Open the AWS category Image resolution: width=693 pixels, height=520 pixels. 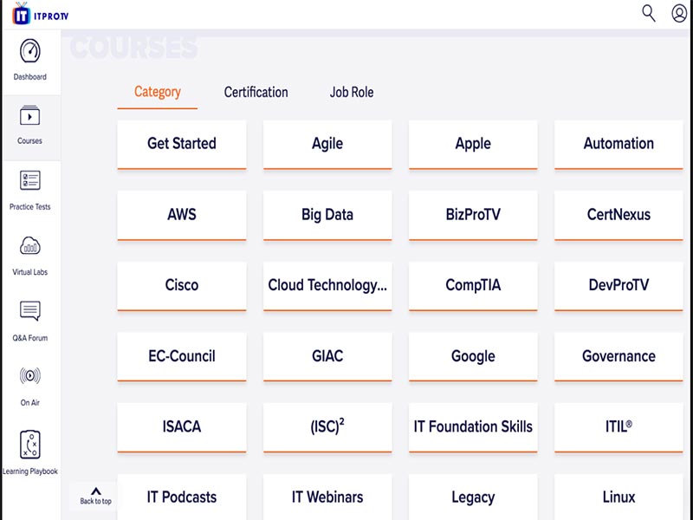pos(181,215)
